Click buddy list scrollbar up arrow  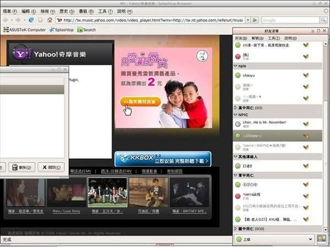[326, 44]
